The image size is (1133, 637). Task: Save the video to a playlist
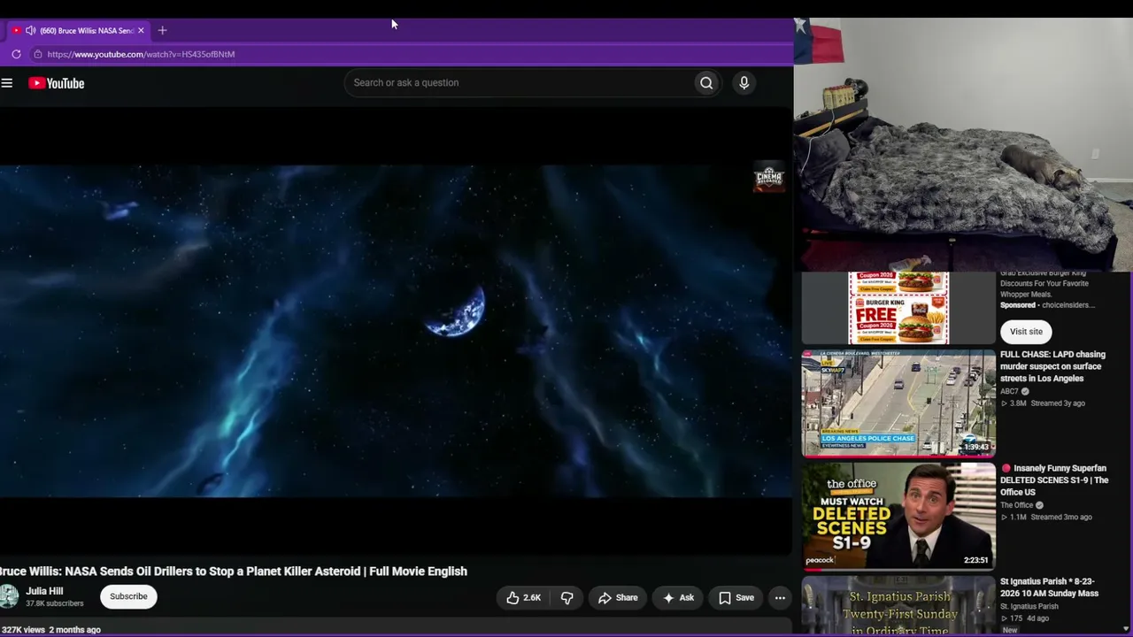pos(736,598)
